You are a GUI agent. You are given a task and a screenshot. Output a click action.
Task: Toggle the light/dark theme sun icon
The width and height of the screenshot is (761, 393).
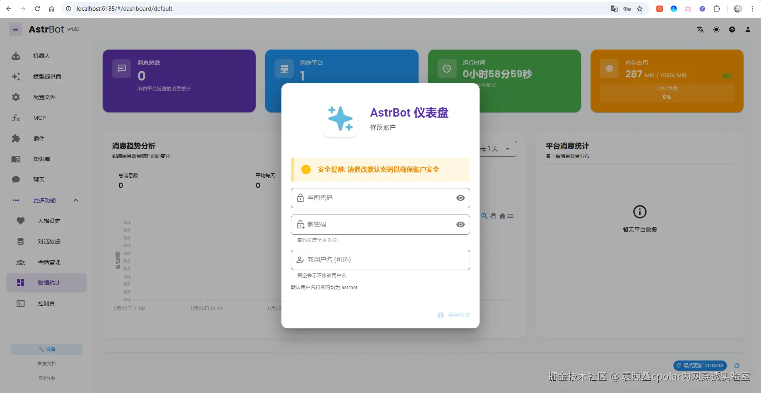(x=716, y=29)
